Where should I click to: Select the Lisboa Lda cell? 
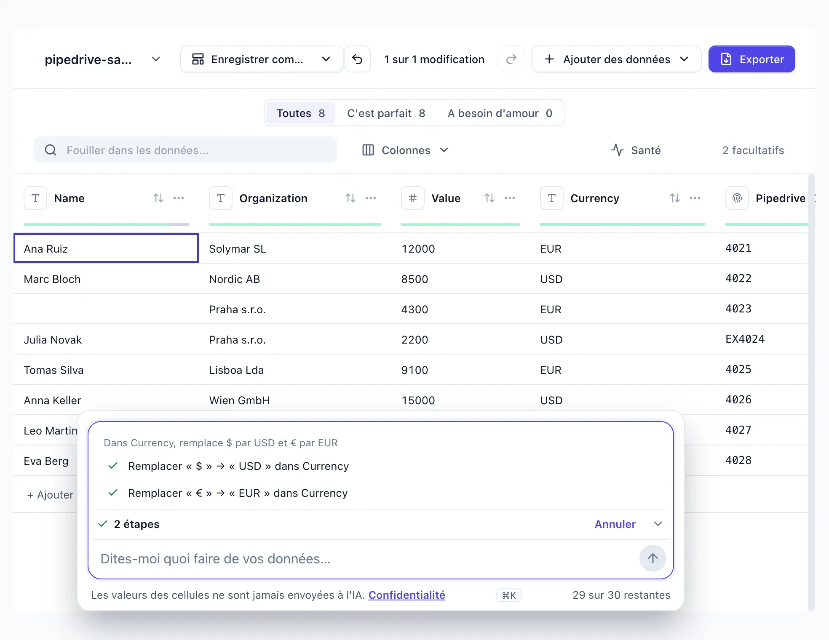pyautogui.click(x=295, y=370)
